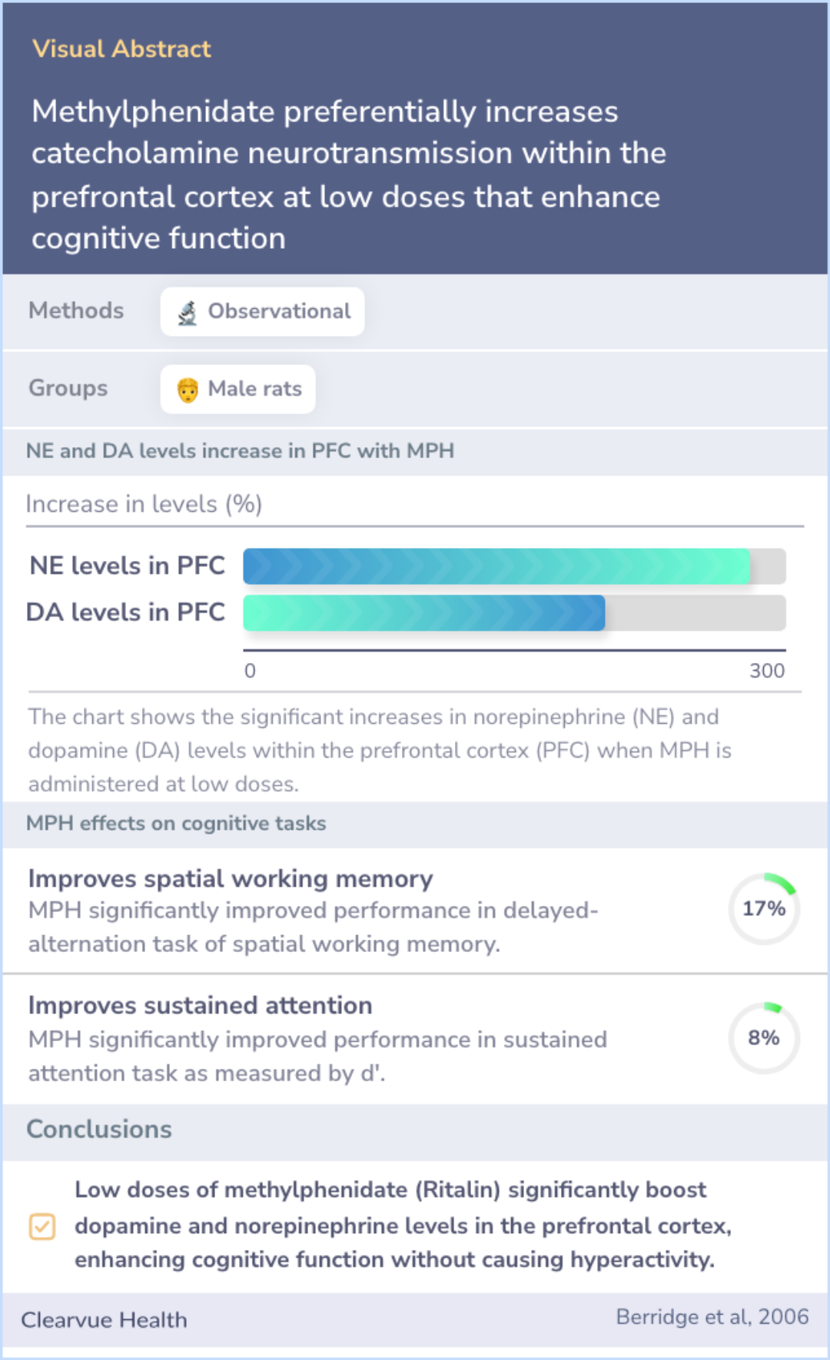830x1360 pixels.
Task: Select the Observational methods tag
Action: [x=262, y=312]
